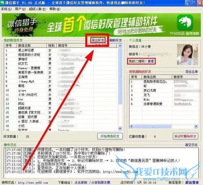Click the app icon in the title bar
Viewport: 203px width, 185px height.
point(2,3)
